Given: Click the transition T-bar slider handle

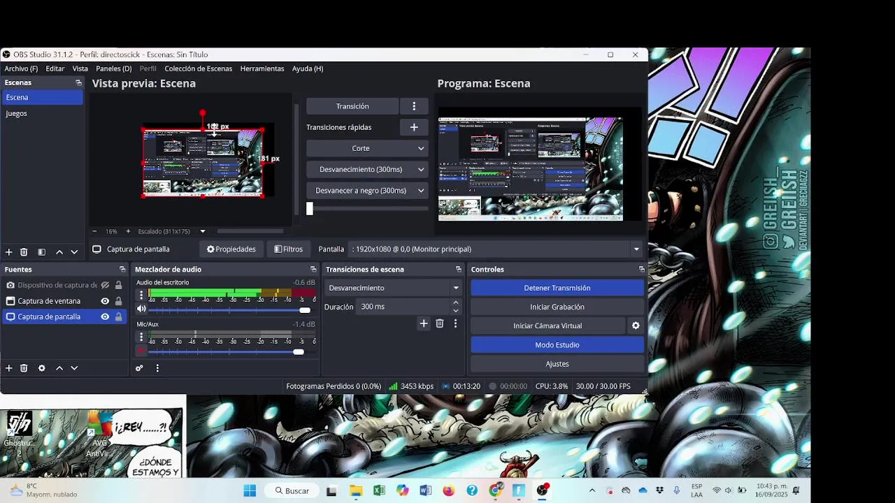Looking at the screenshot, I should (310, 208).
